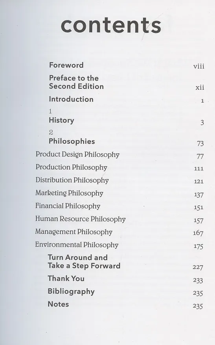Select Turn Around and Take a Step Forward
The image size is (215, 345).
pos(84,262)
